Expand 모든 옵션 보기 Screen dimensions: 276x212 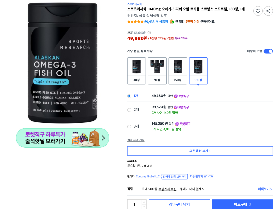[x=200, y=151]
